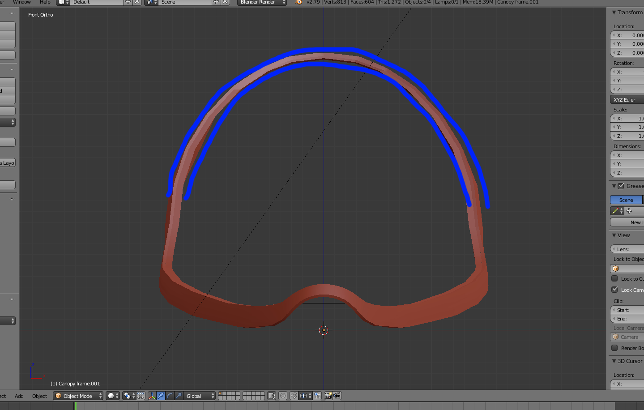This screenshot has height=410, width=644.
Task: Render OpenGL image with camera icon
Action: tap(328, 396)
